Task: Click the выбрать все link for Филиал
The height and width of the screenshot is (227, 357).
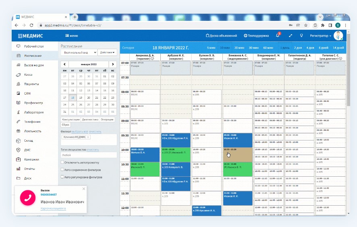Action: click(x=80, y=132)
